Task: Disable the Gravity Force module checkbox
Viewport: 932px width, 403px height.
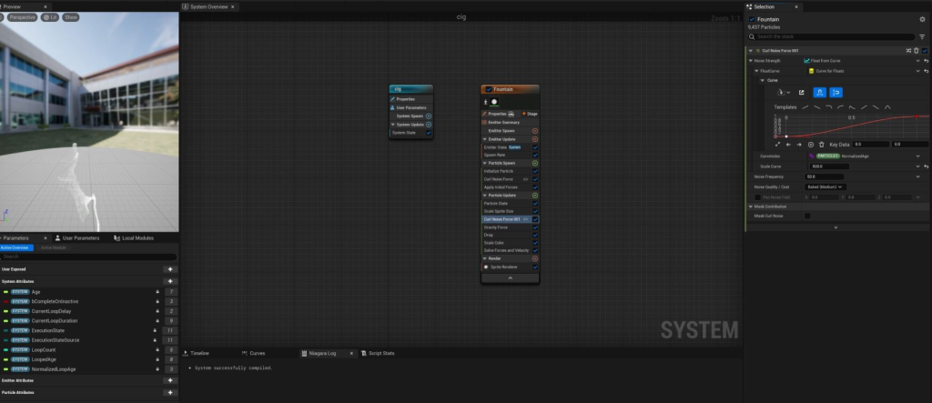Action: (535, 227)
